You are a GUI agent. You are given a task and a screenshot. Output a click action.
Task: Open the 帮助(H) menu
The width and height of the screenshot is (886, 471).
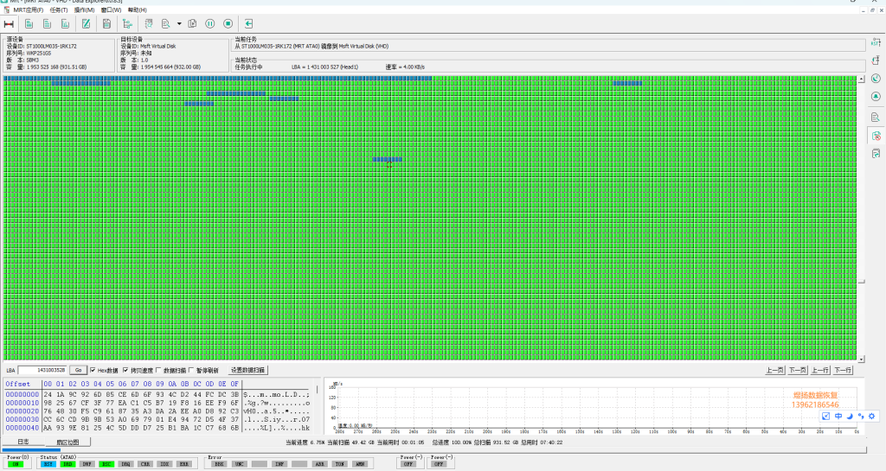(138, 10)
